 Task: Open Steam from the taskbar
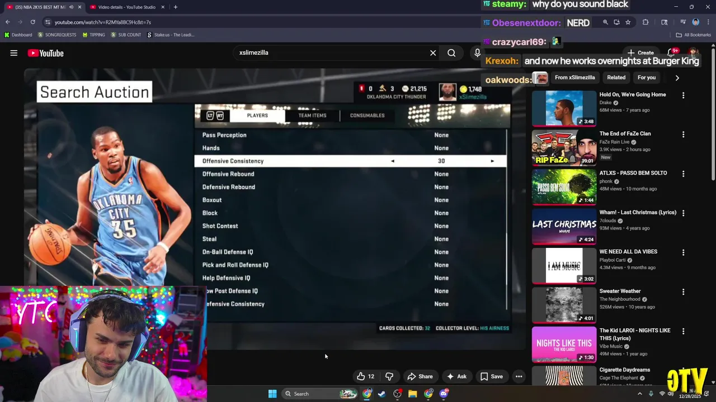coord(381,394)
